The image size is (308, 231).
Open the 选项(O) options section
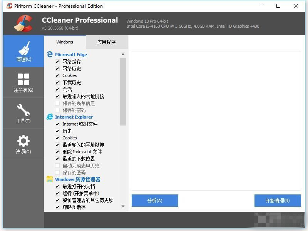pos(23,144)
